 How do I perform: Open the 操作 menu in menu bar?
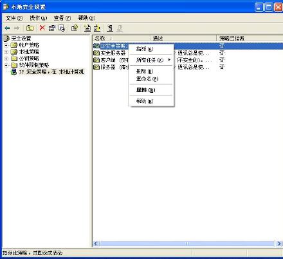[x=39, y=18]
